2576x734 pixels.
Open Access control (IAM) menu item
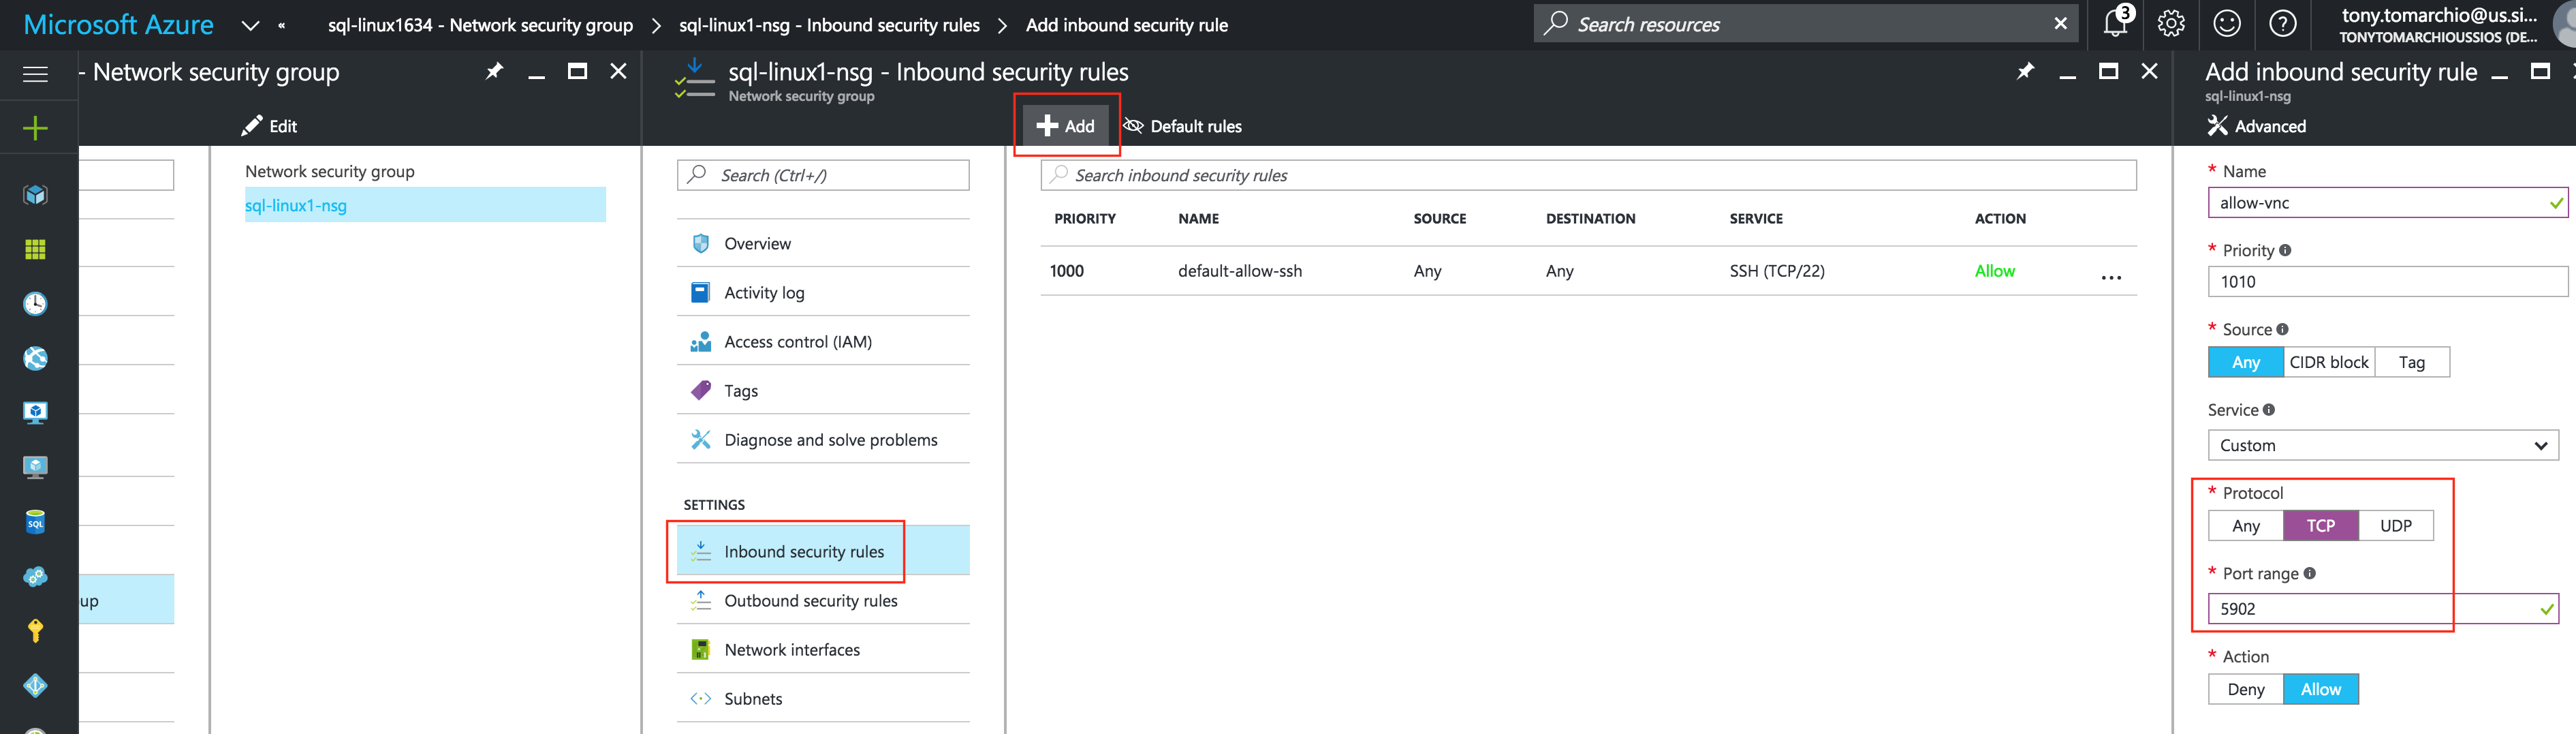pos(823,341)
